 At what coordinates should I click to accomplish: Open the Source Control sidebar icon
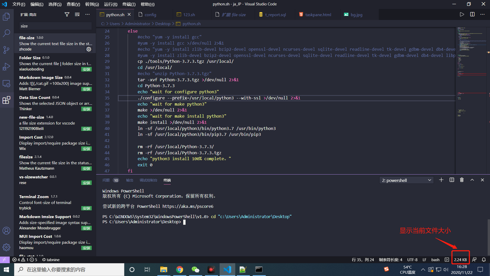pos(6,50)
